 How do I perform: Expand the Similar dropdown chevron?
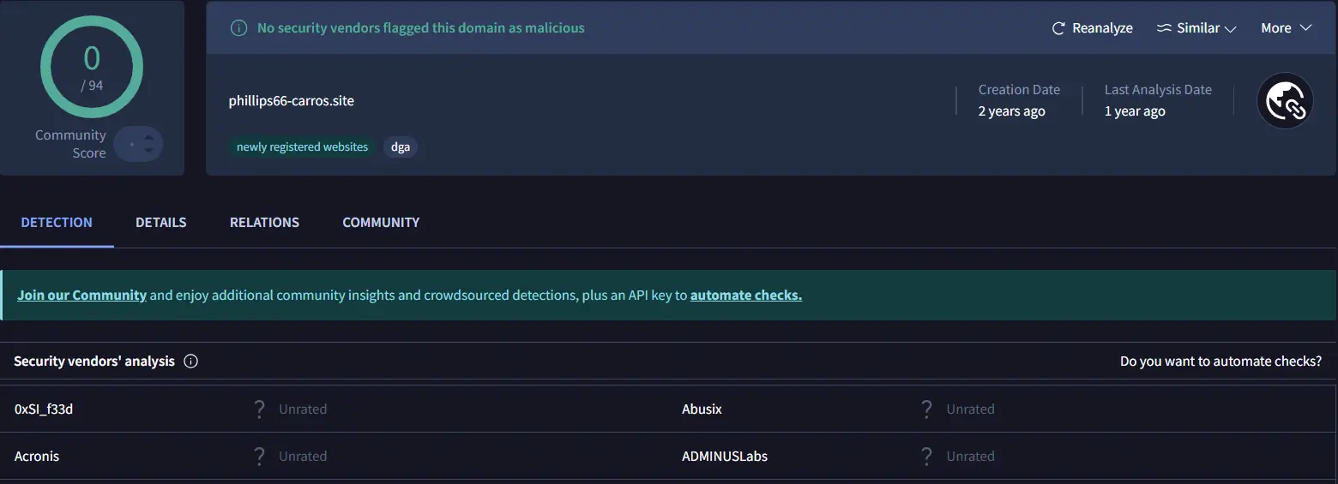(x=1230, y=29)
